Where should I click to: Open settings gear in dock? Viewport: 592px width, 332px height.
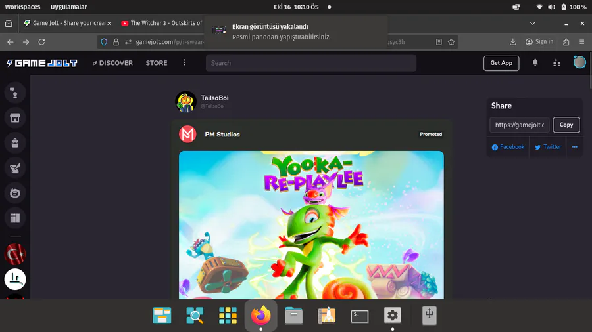coord(392,316)
